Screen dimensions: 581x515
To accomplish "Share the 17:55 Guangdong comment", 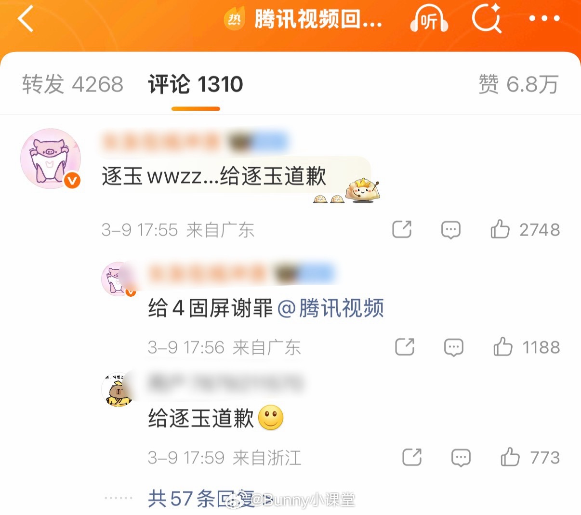I will pyautogui.click(x=402, y=229).
